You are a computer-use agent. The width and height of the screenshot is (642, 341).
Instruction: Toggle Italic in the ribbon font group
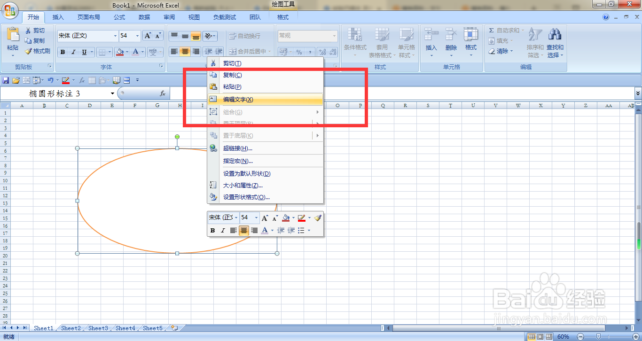pos(73,52)
